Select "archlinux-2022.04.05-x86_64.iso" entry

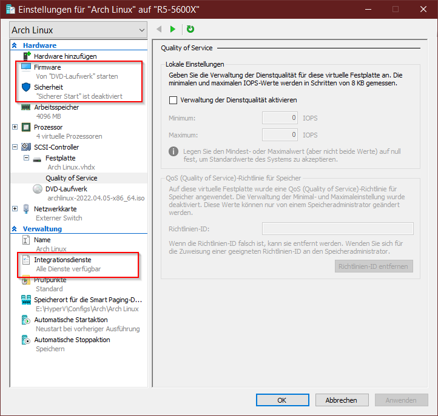click(x=96, y=198)
